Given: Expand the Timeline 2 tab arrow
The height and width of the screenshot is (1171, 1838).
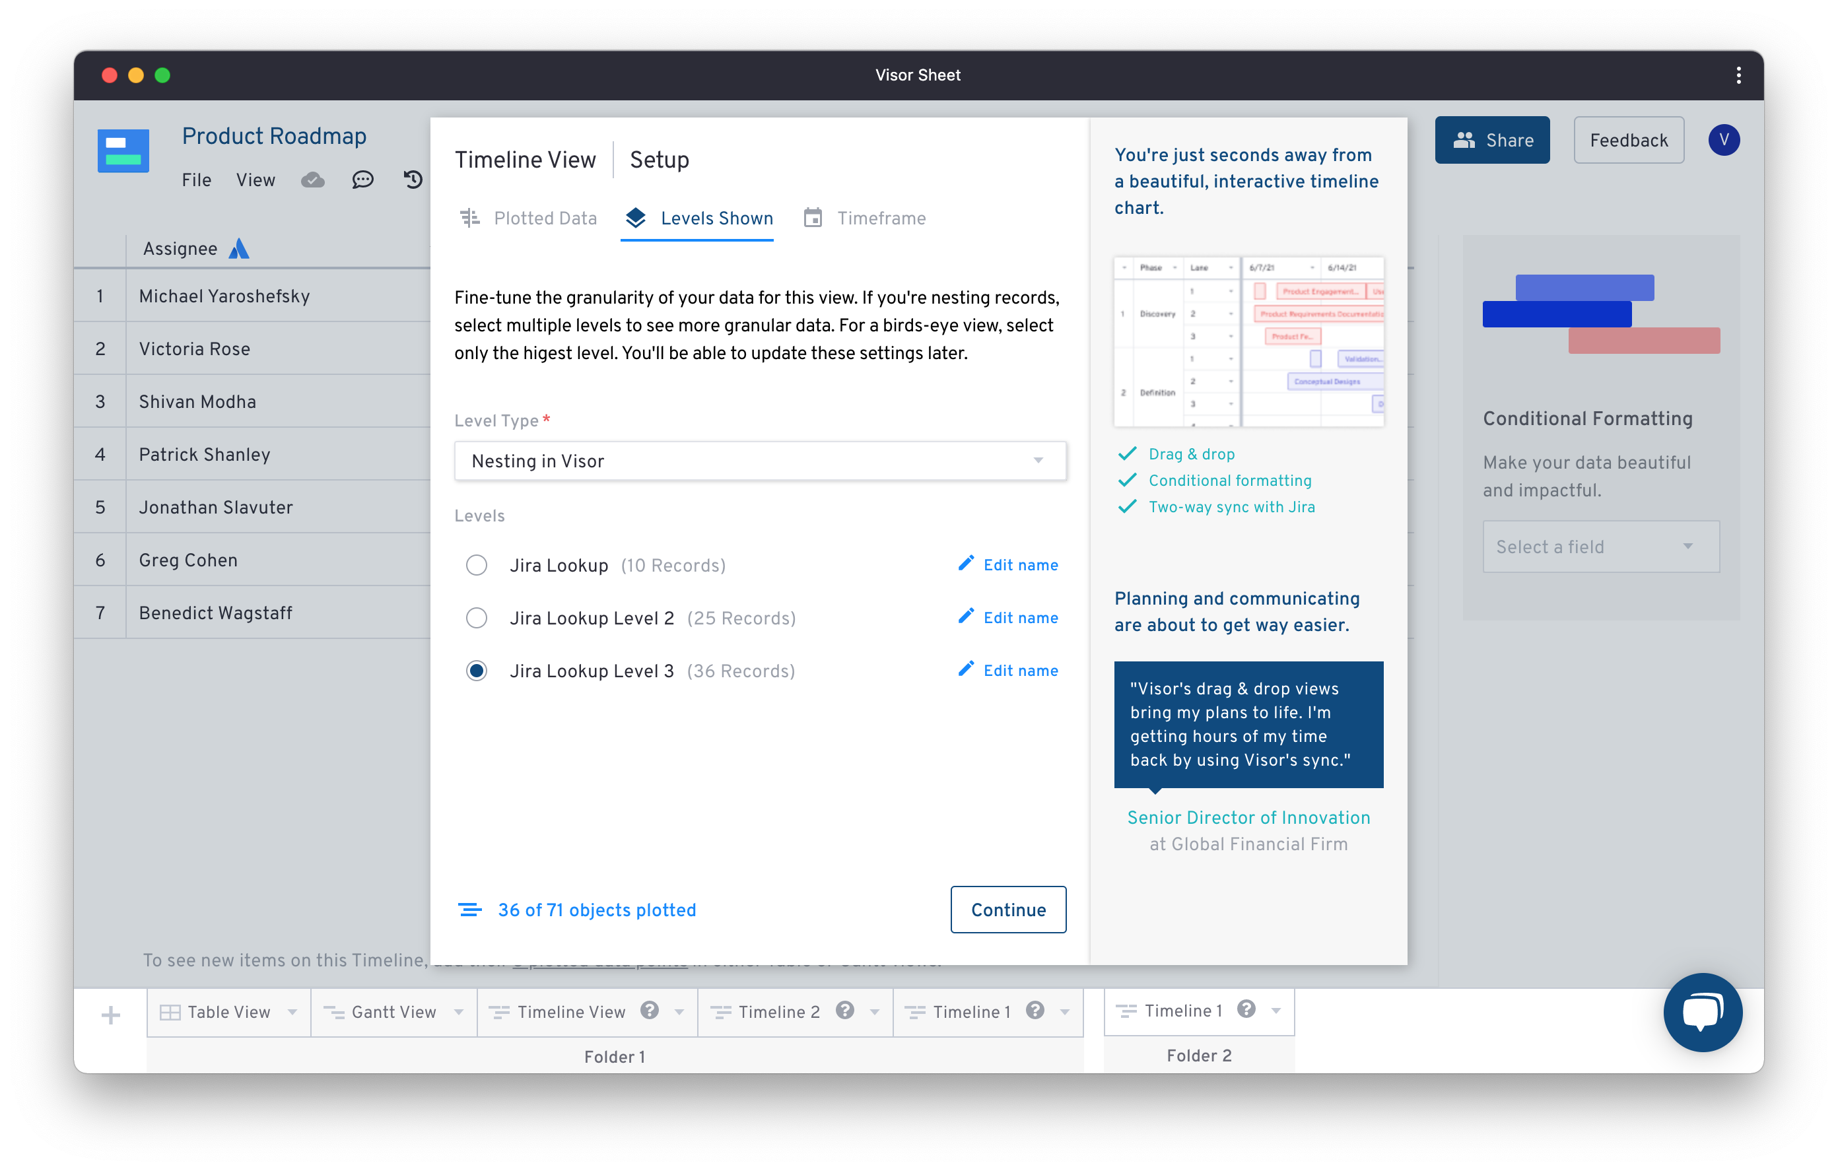Looking at the screenshot, I should coord(875,1012).
